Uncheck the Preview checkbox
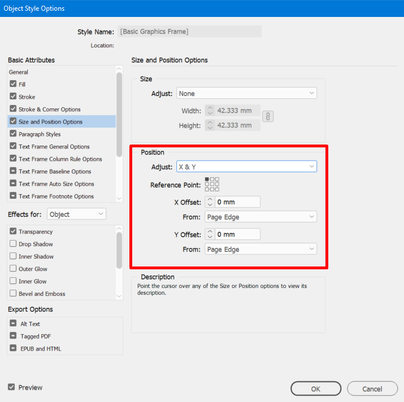 (x=11, y=387)
